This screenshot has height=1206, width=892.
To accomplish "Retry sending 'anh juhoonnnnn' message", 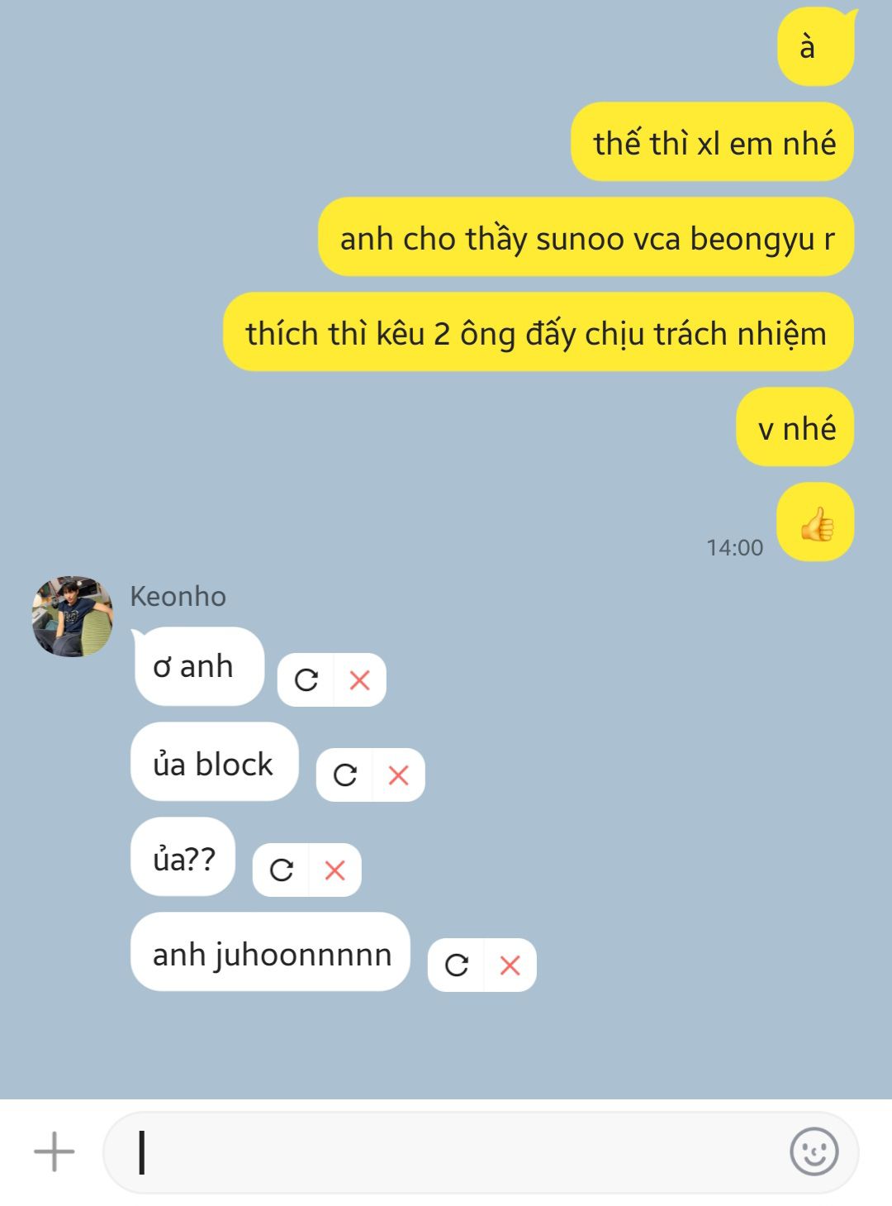I will tap(456, 965).
